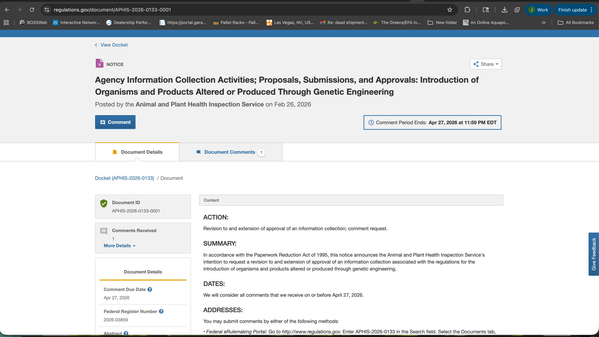The image size is (599, 337).
Task: Click the Comment Due Date help icon
Action: tap(150, 290)
